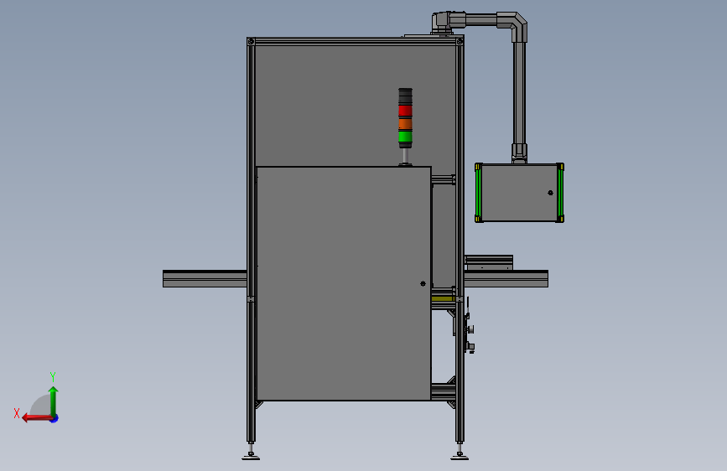Select the orange segment of the stack light
The image size is (727, 471).
pyautogui.click(x=405, y=124)
